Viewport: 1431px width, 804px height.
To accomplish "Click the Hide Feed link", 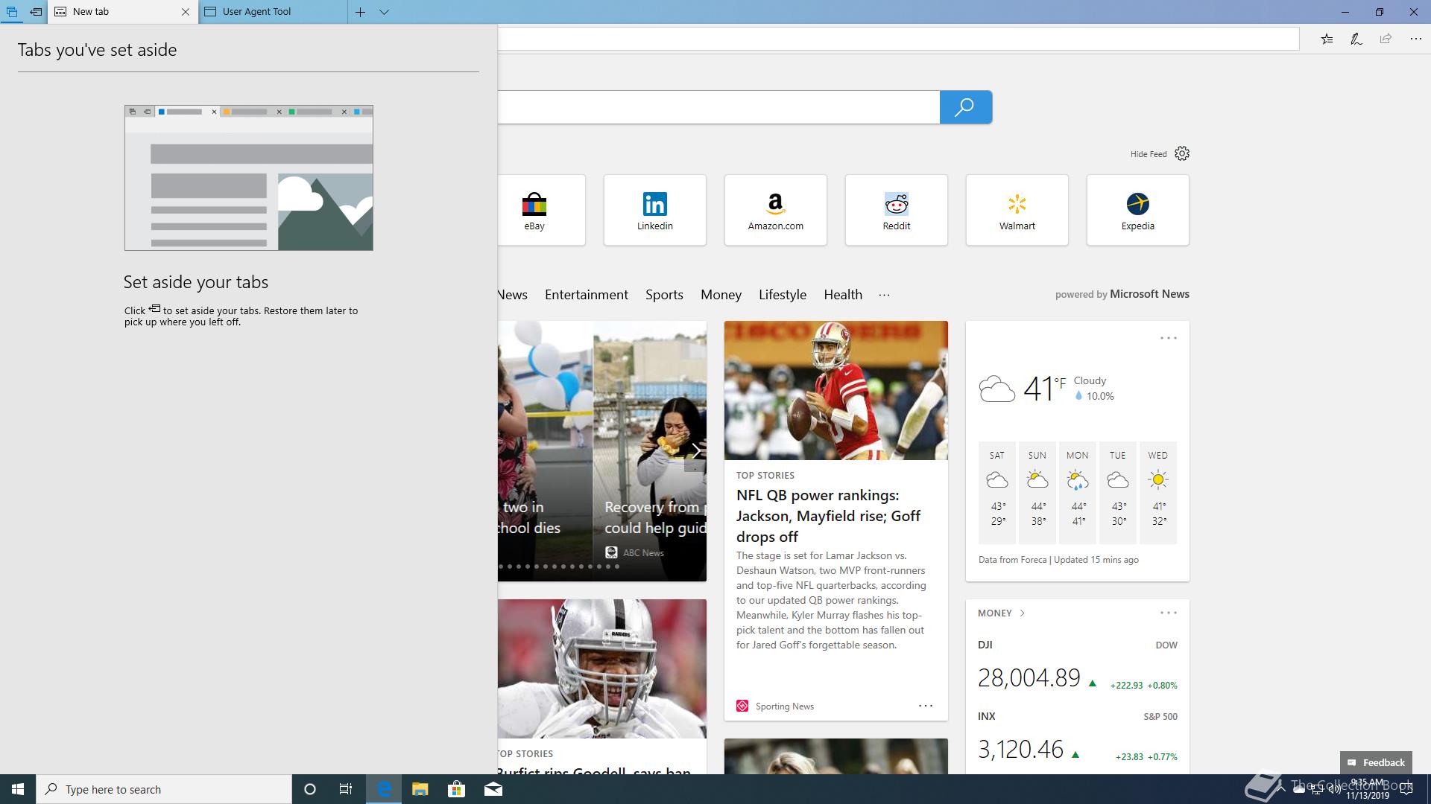I will [1148, 154].
